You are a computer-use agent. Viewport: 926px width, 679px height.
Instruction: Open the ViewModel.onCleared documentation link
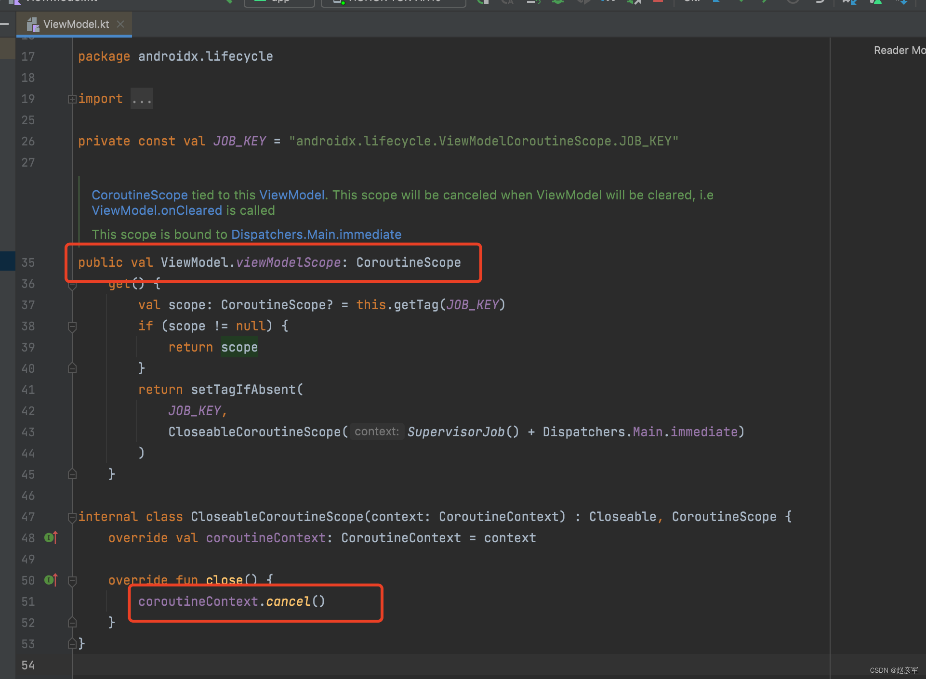coord(157,210)
